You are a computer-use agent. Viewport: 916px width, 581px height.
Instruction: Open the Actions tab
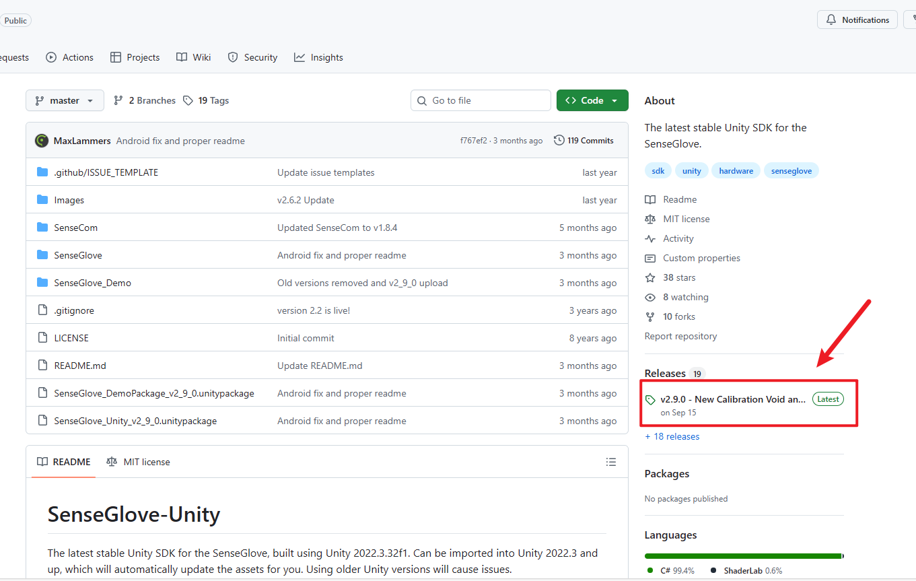pyautogui.click(x=69, y=57)
